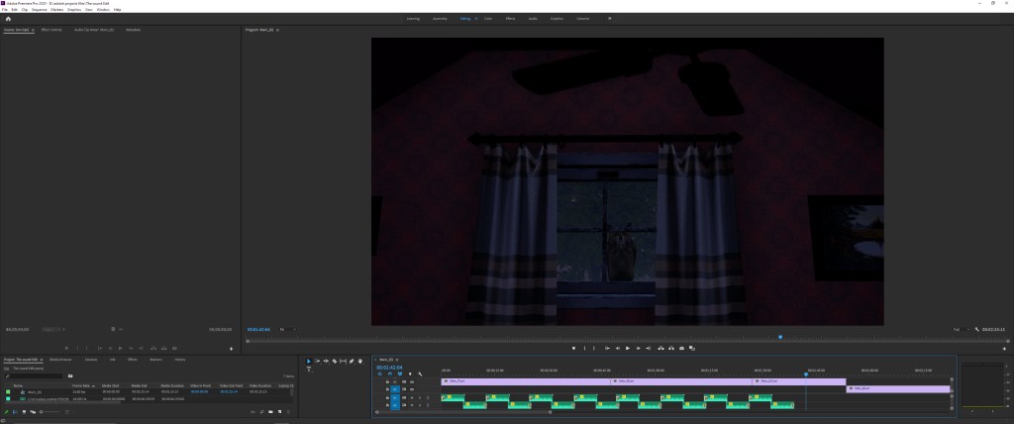Toggle snap in timeline

click(389, 373)
